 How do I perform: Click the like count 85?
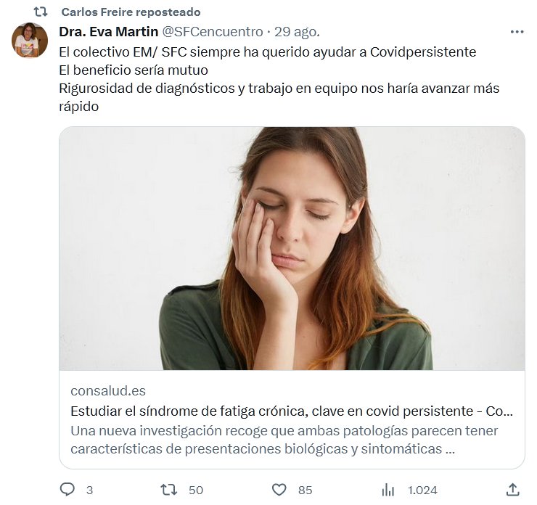[x=305, y=490]
